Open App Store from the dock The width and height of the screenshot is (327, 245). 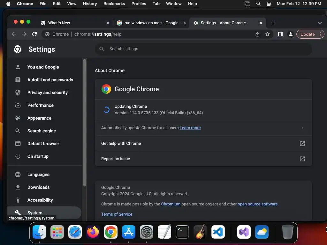(129, 232)
